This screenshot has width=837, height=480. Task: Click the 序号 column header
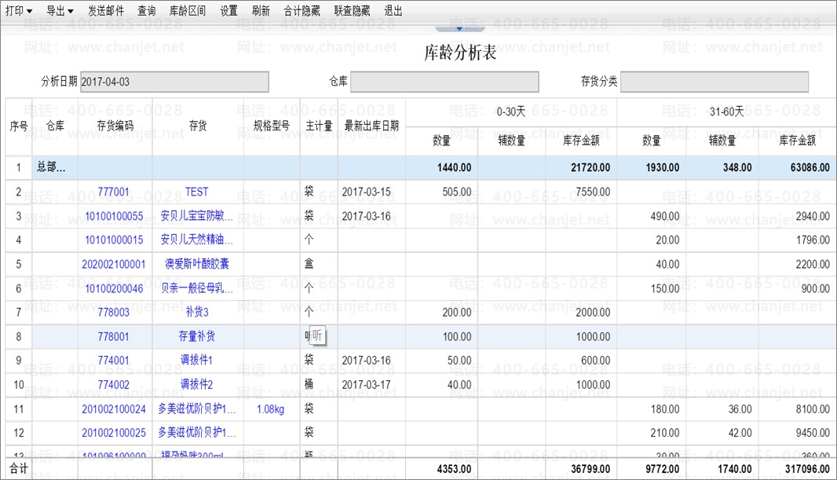click(x=19, y=126)
